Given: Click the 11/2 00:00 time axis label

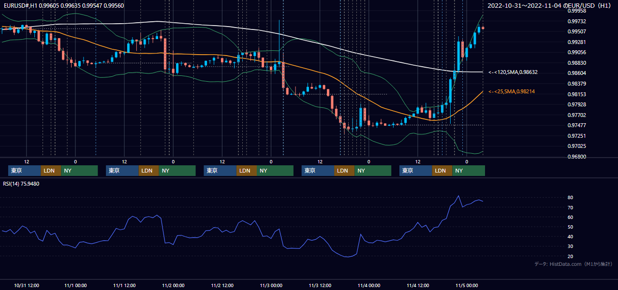Looking at the screenshot, I should click(x=173, y=285).
